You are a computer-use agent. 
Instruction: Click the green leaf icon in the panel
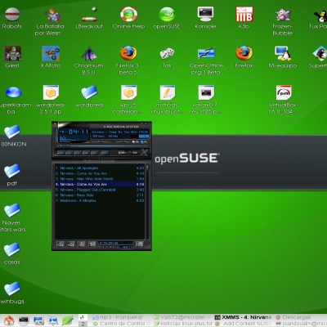[68, 320]
